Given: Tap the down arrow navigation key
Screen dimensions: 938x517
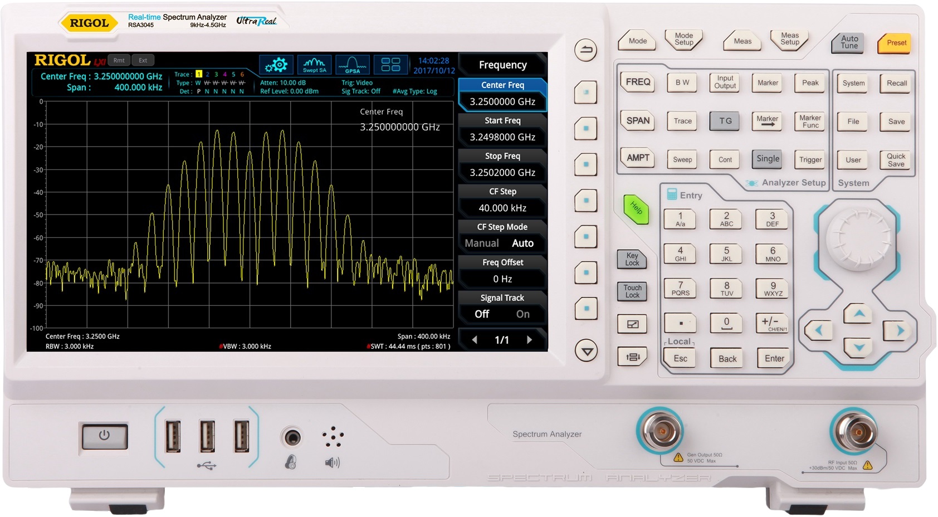Looking at the screenshot, I should [858, 348].
